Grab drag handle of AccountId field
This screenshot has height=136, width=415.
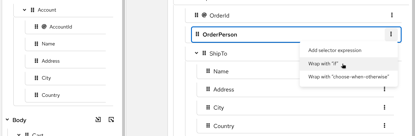click(37, 27)
